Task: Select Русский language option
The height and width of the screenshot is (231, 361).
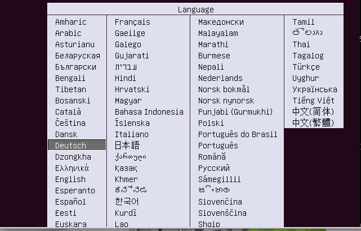Action: click(214, 168)
